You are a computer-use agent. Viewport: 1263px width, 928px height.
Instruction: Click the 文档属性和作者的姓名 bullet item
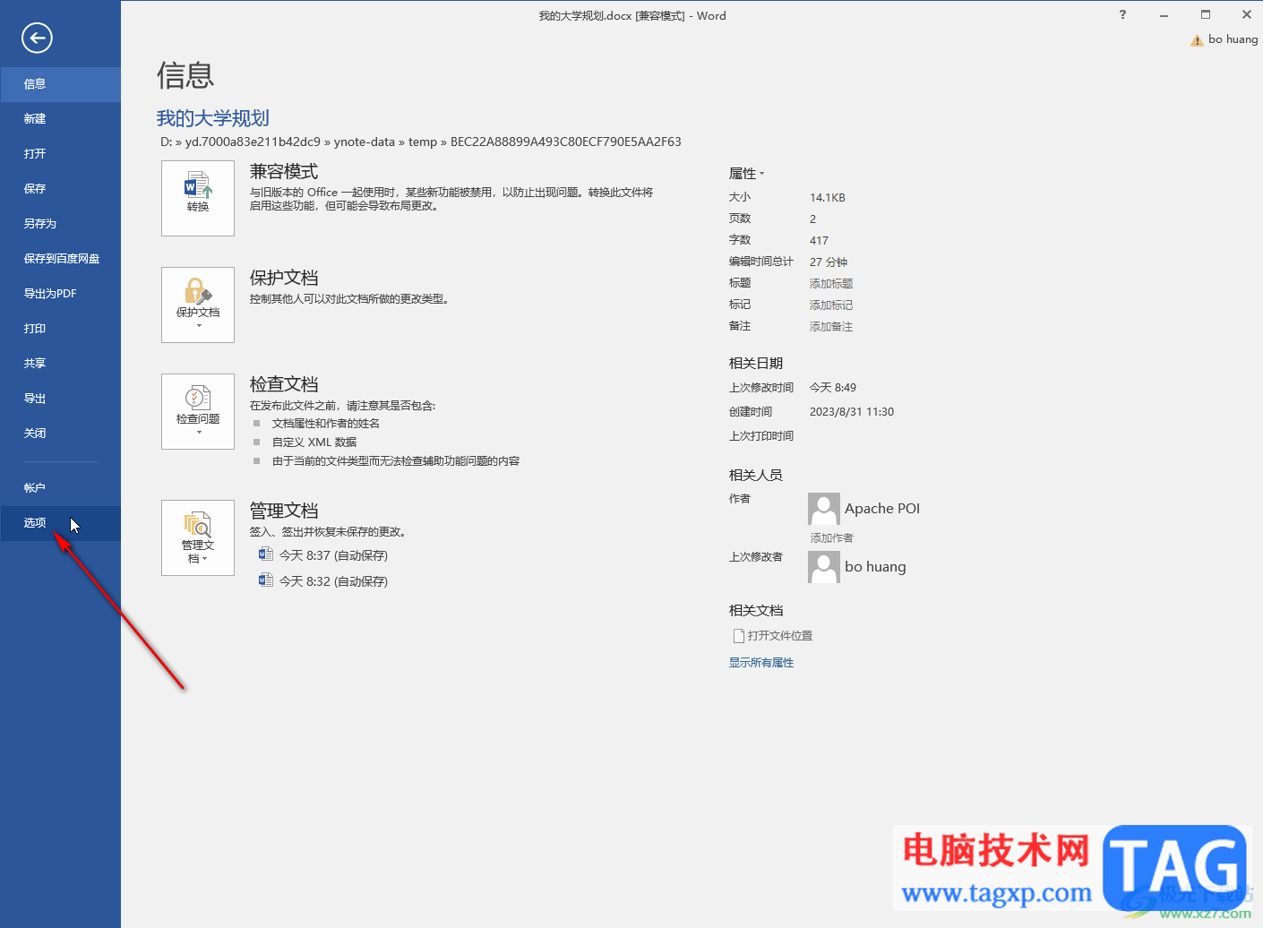[x=326, y=424]
